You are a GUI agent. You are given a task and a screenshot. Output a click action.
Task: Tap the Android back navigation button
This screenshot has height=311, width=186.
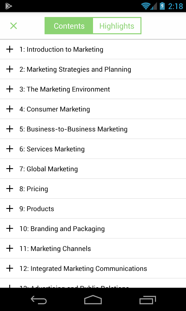click(39, 300)
